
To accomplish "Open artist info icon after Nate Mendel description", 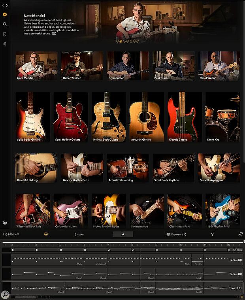I will pyautogui.click(x=54, y=34).
